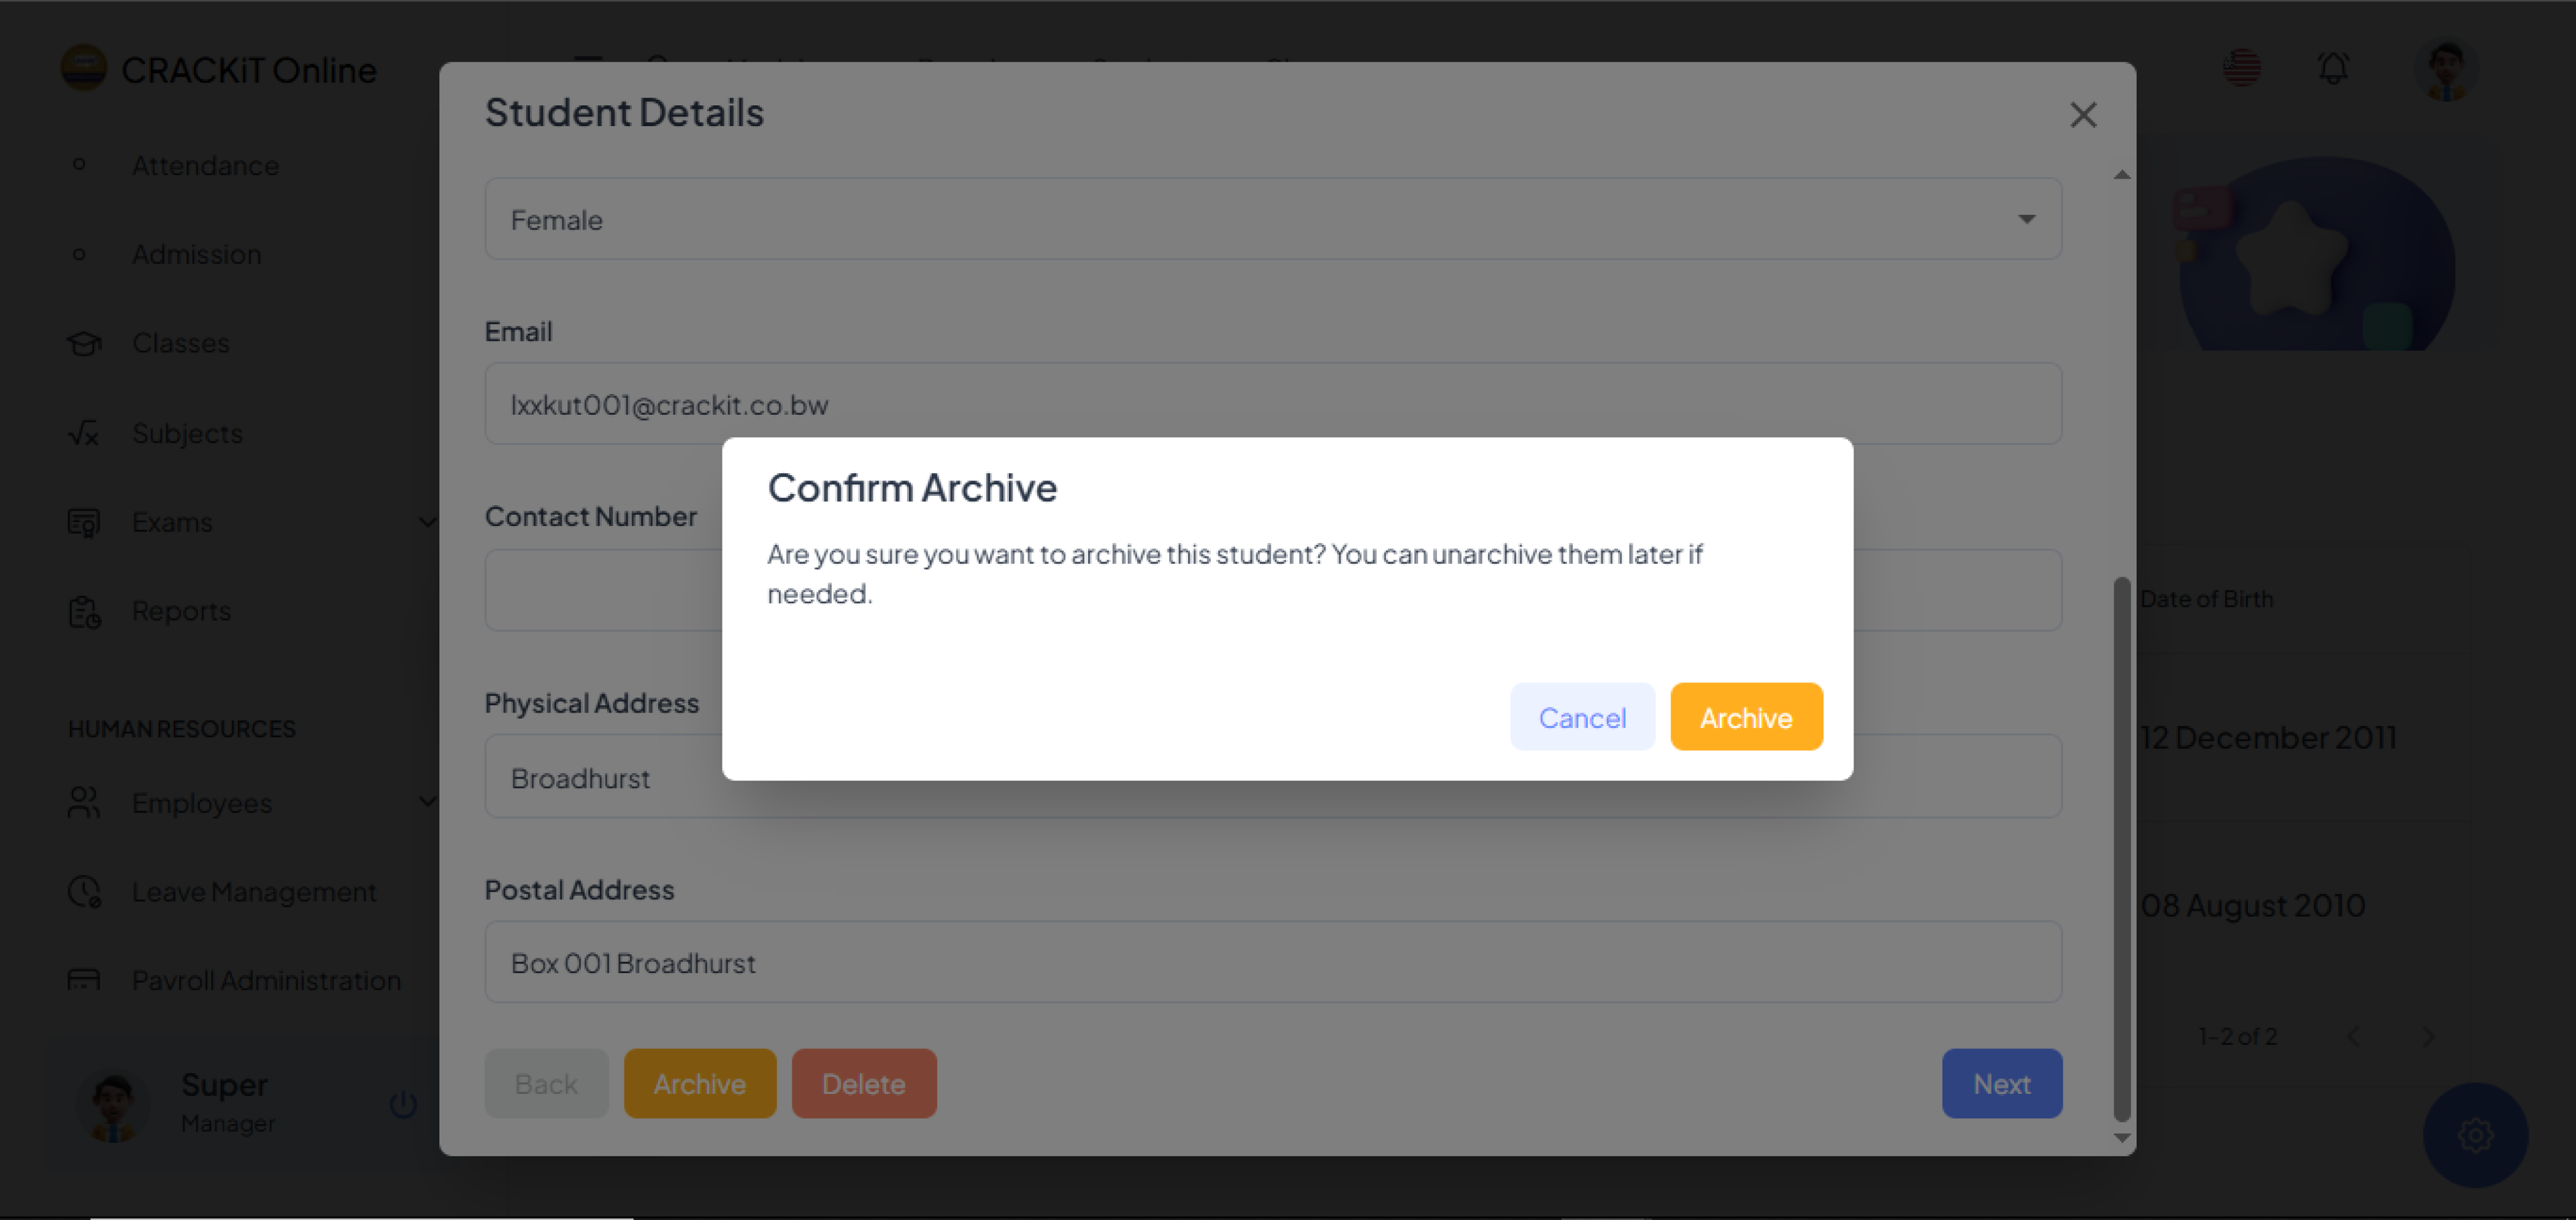This screenshot has height=1220, width=2576.
Task: Open the user avatar profile menu
Action: point(2445,70)
